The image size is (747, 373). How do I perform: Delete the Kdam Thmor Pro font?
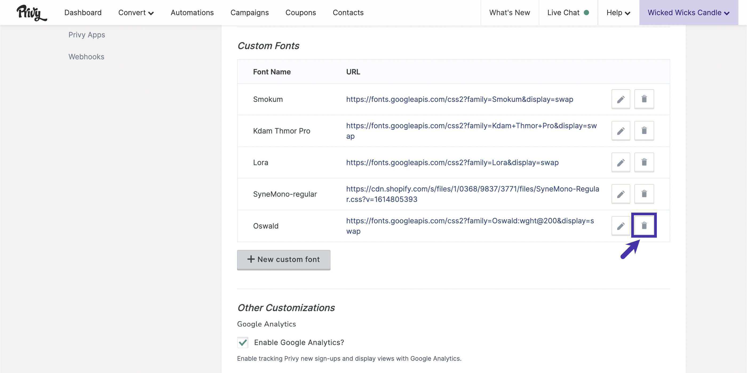click(x=644, y=131)
